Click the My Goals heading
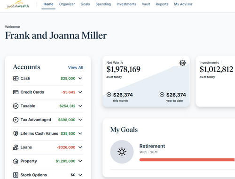Image resolution: width=235 pixels, height=179 pixels. pos(124,130)
